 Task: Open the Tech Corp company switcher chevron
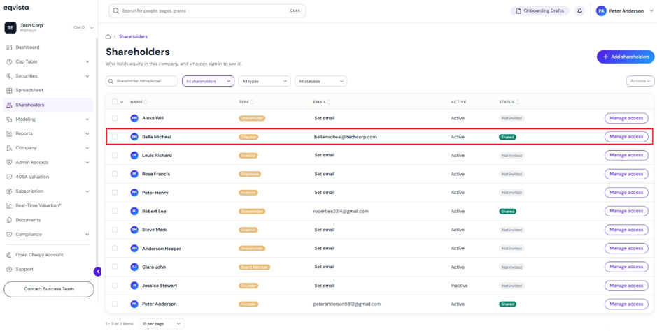pos(92,28)
